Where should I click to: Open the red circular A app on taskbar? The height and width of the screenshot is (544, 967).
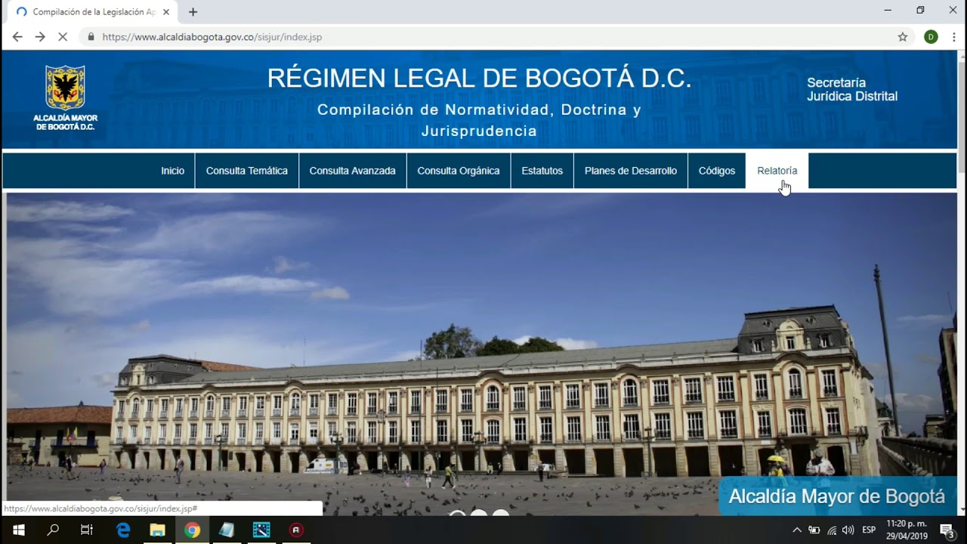coord(296,530)
